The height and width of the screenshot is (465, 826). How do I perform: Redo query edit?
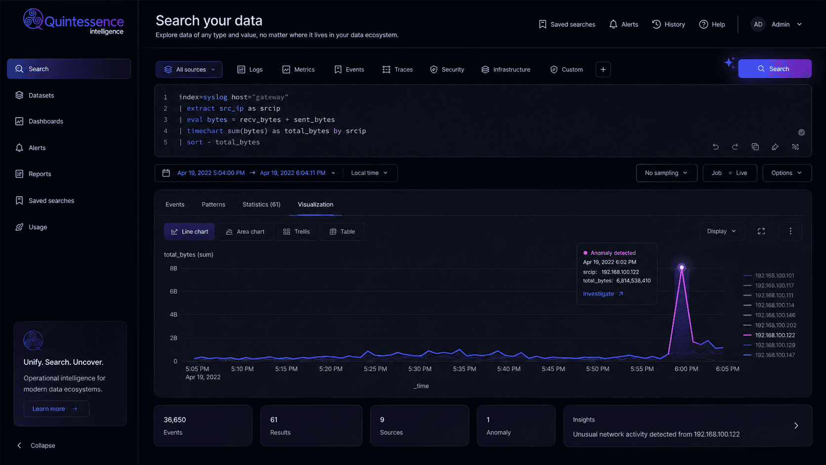click(735, 147)
